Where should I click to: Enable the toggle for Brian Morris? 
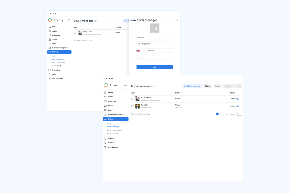click(x=238, y=98)
